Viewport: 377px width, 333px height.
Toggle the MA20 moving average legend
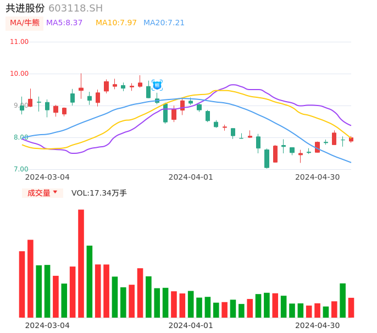coord(164,23)
